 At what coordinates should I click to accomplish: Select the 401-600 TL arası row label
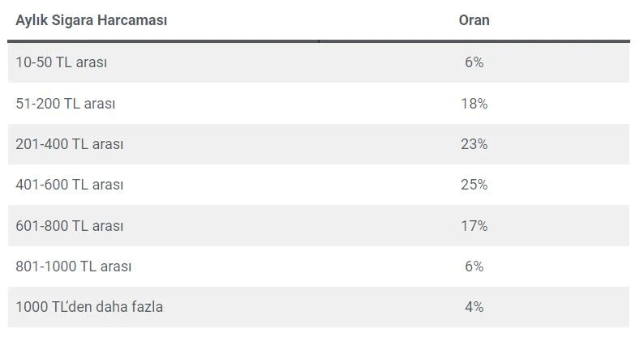click(69, 185)
